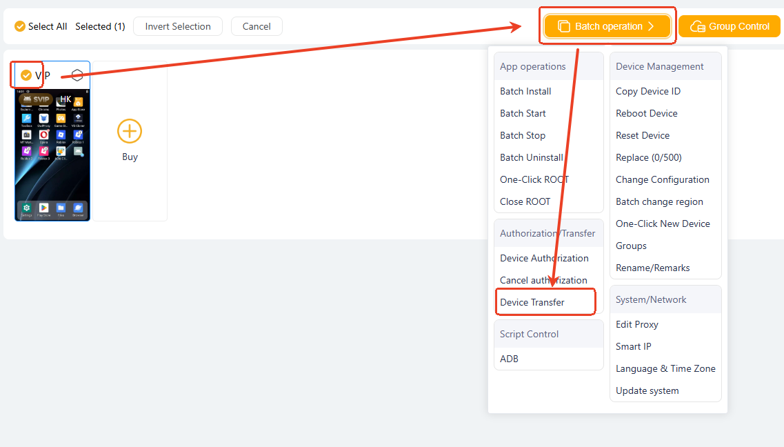Expand the Batch operation chevron arrow
784x447 pixels.
tap(650, 26)
